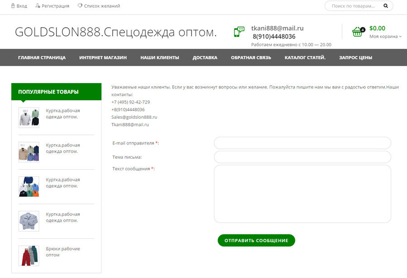
Task: Open the Интернет магазин menu
Action: pos(103,58)
